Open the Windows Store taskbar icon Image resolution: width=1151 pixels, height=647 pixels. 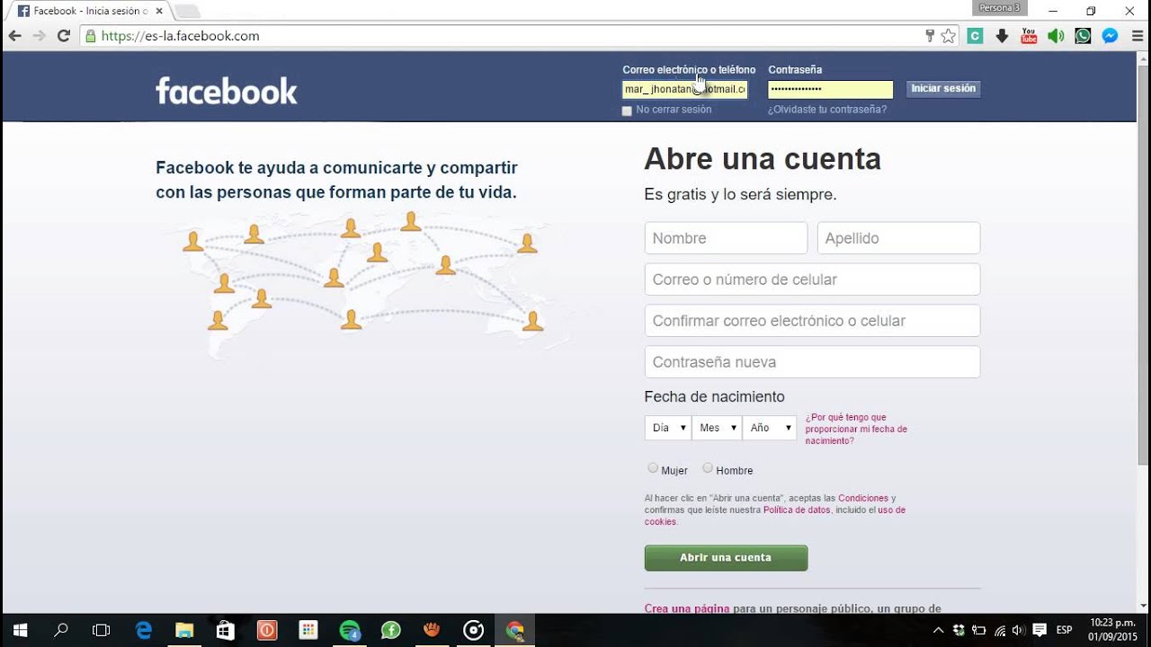pyautogui.click(x=226, y=630)
